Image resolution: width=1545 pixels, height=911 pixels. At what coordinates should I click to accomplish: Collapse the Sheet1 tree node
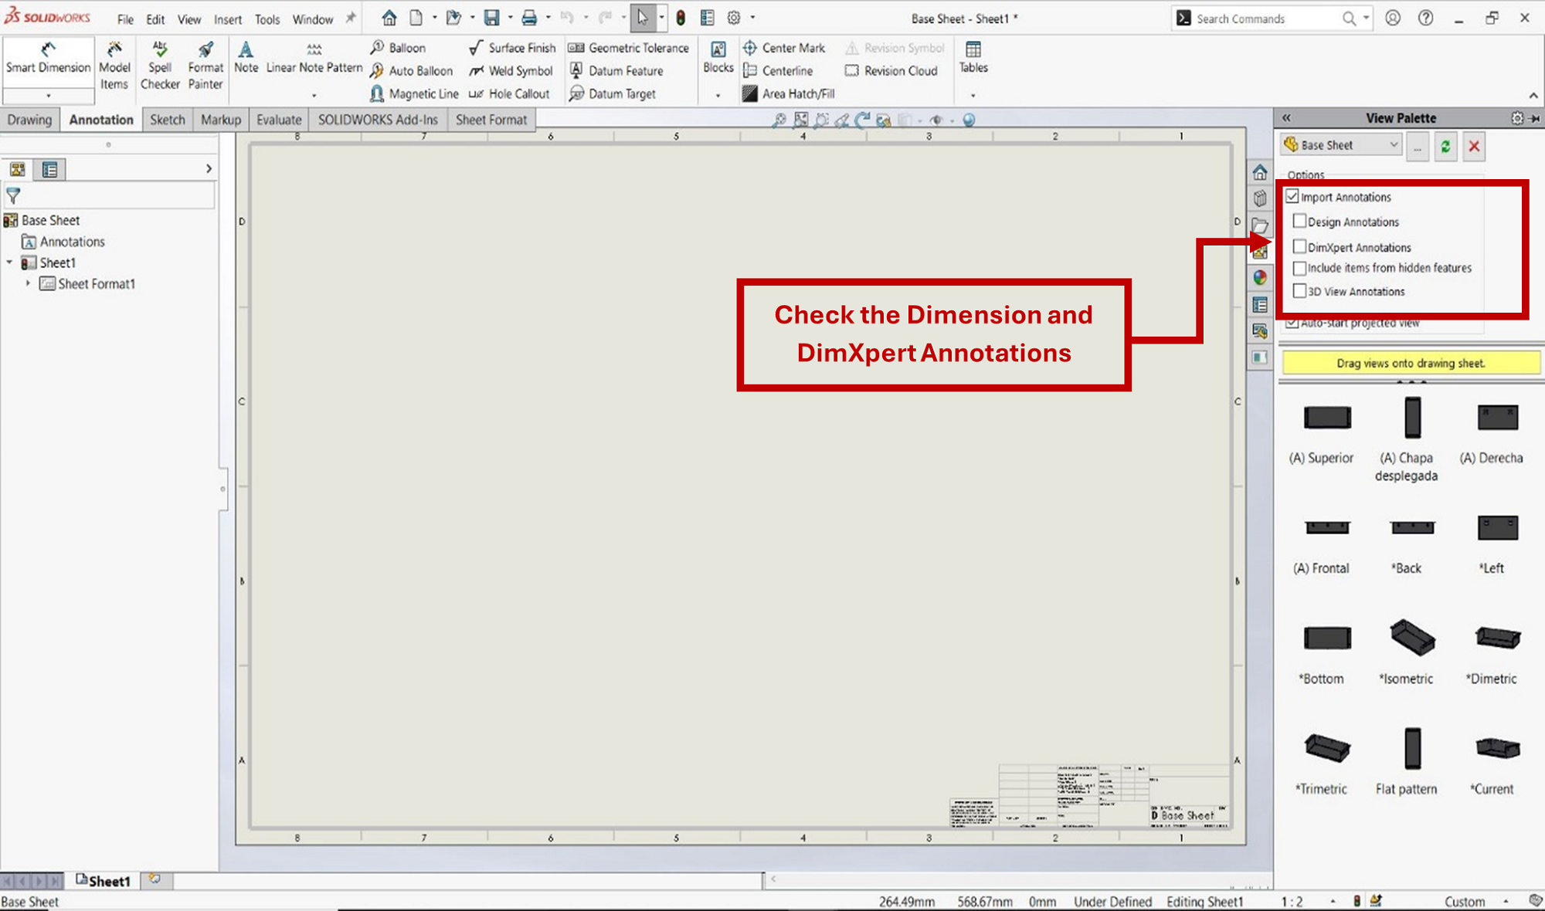[x=10, y=263]
